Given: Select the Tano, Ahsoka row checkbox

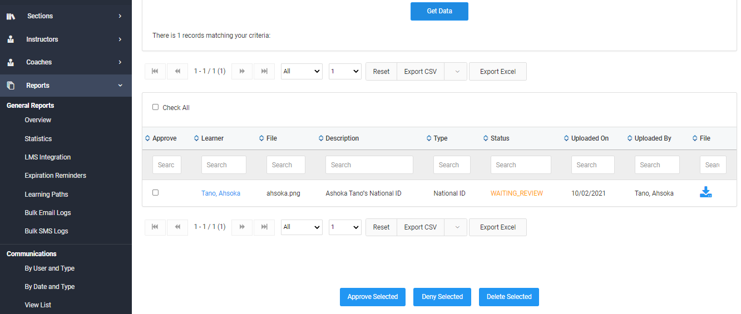Looking at the screenshot, I should (156, 193).
